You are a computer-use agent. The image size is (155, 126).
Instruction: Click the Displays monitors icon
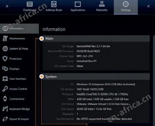coord(5,69)
